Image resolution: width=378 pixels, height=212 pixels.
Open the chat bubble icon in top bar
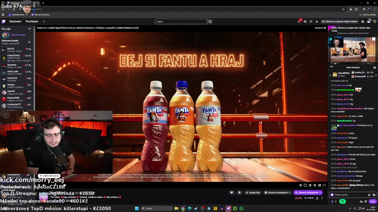point(311,21)
